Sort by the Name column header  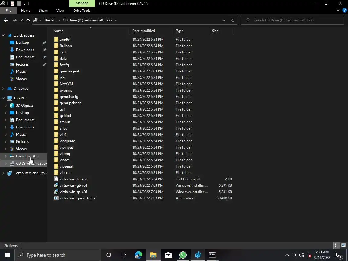[x=58, y=31]
